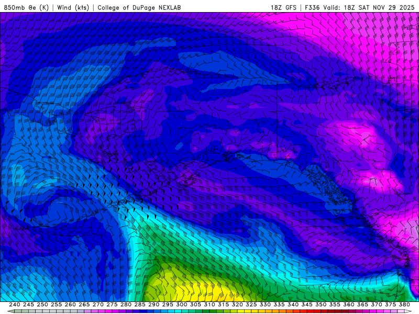Click the 260 value on the color scale
The height and width of the screenshot is (314, 419).
[x=70, y=305]
